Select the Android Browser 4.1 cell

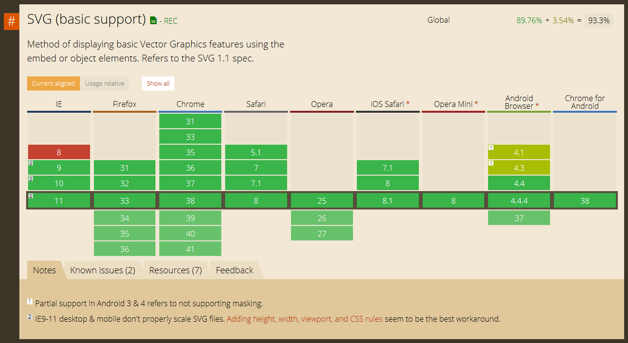(519, 152)
